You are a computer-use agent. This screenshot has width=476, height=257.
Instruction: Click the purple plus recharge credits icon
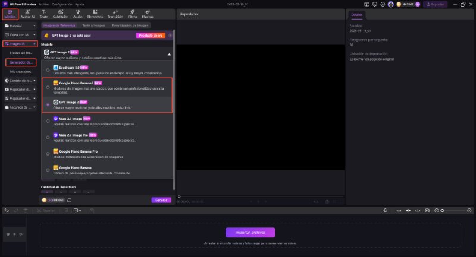418,4
